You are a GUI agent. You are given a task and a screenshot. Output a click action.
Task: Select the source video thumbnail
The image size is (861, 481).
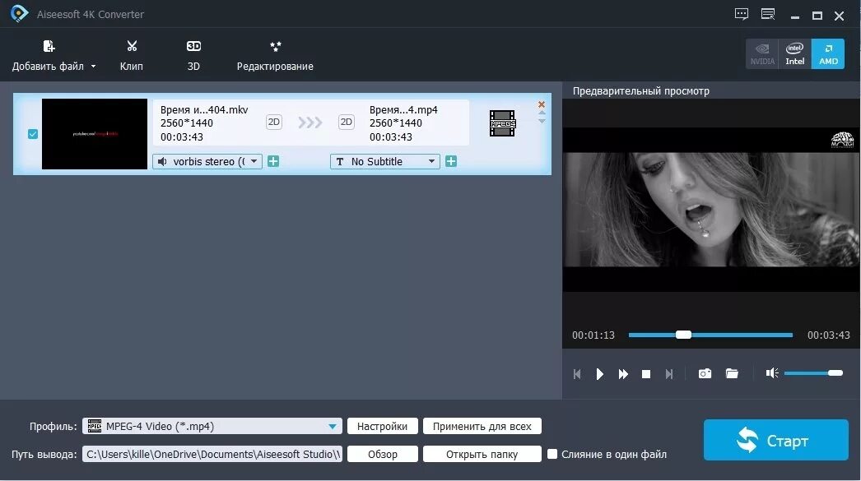point(95,134)
